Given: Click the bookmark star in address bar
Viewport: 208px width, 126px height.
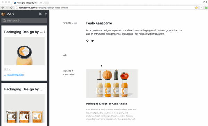Looking at the screenshot, I should tap(196, 8).
